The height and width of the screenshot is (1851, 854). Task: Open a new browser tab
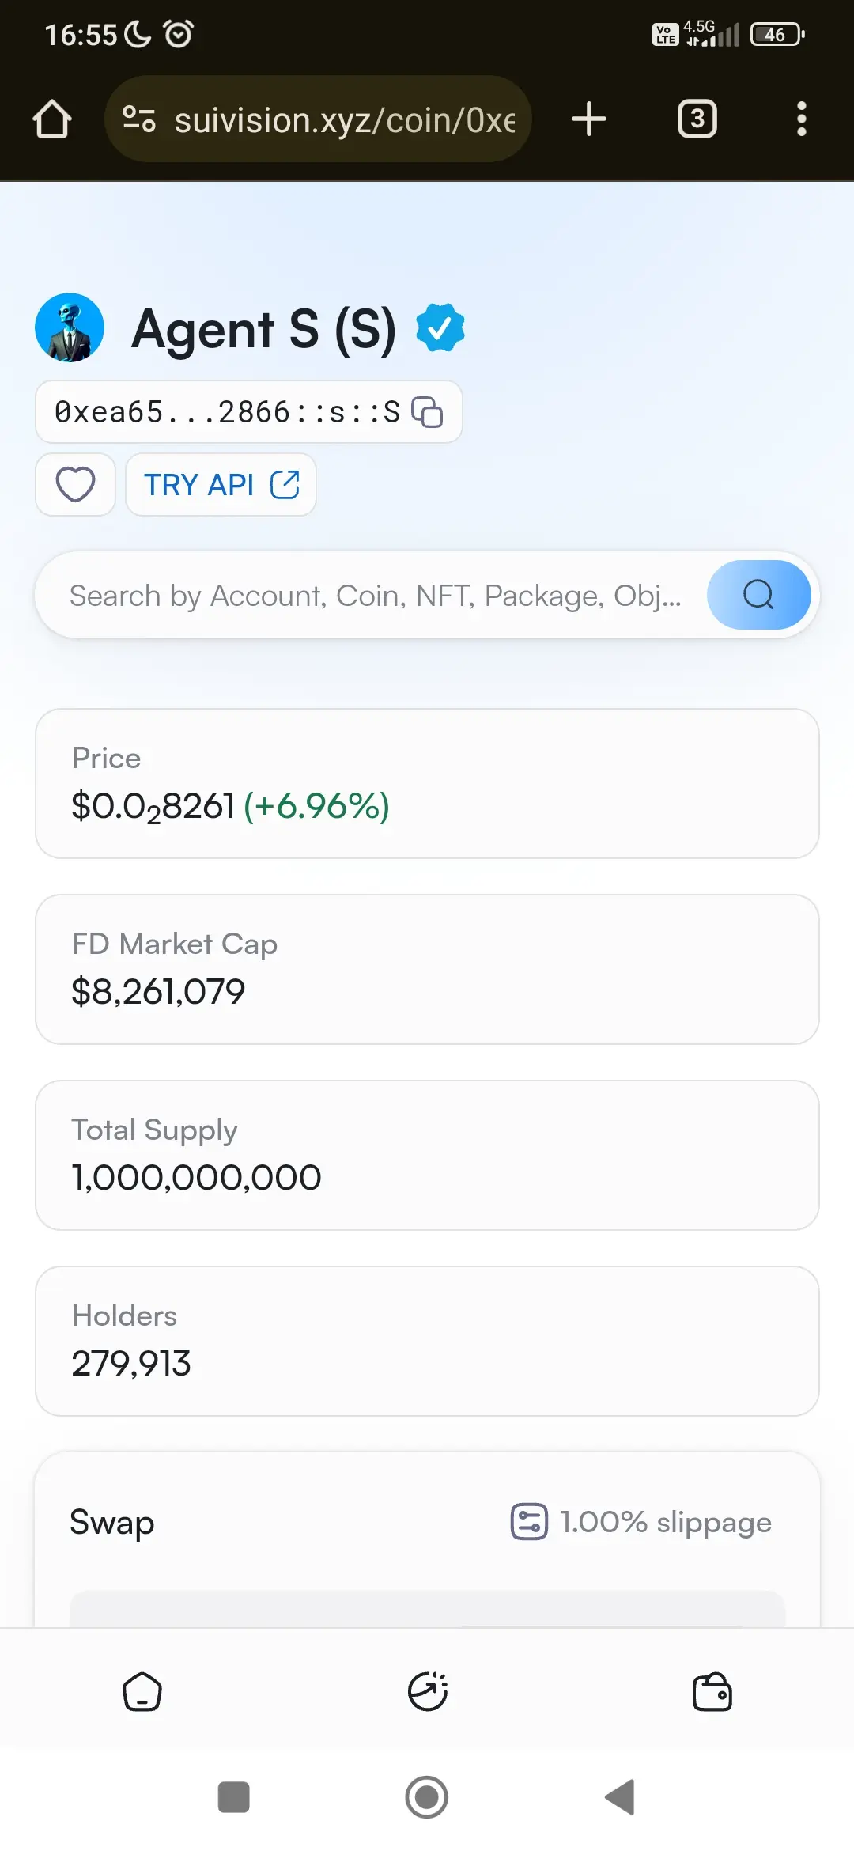pos(589,119)
